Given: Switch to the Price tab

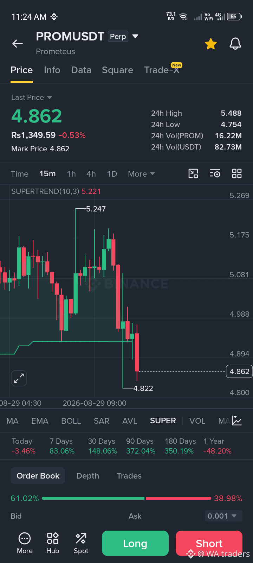Looking at the screenshot, I should 22,70.
